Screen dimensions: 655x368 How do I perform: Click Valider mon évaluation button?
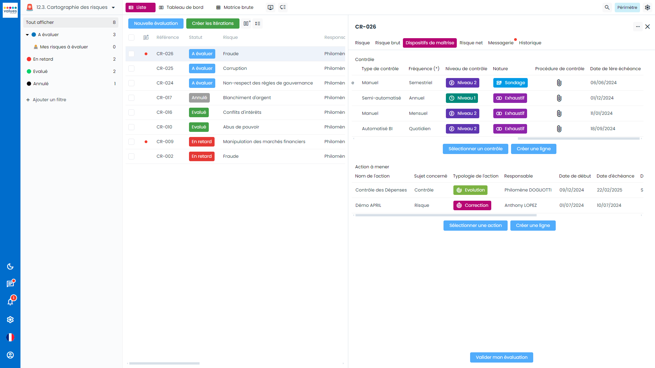501,357
